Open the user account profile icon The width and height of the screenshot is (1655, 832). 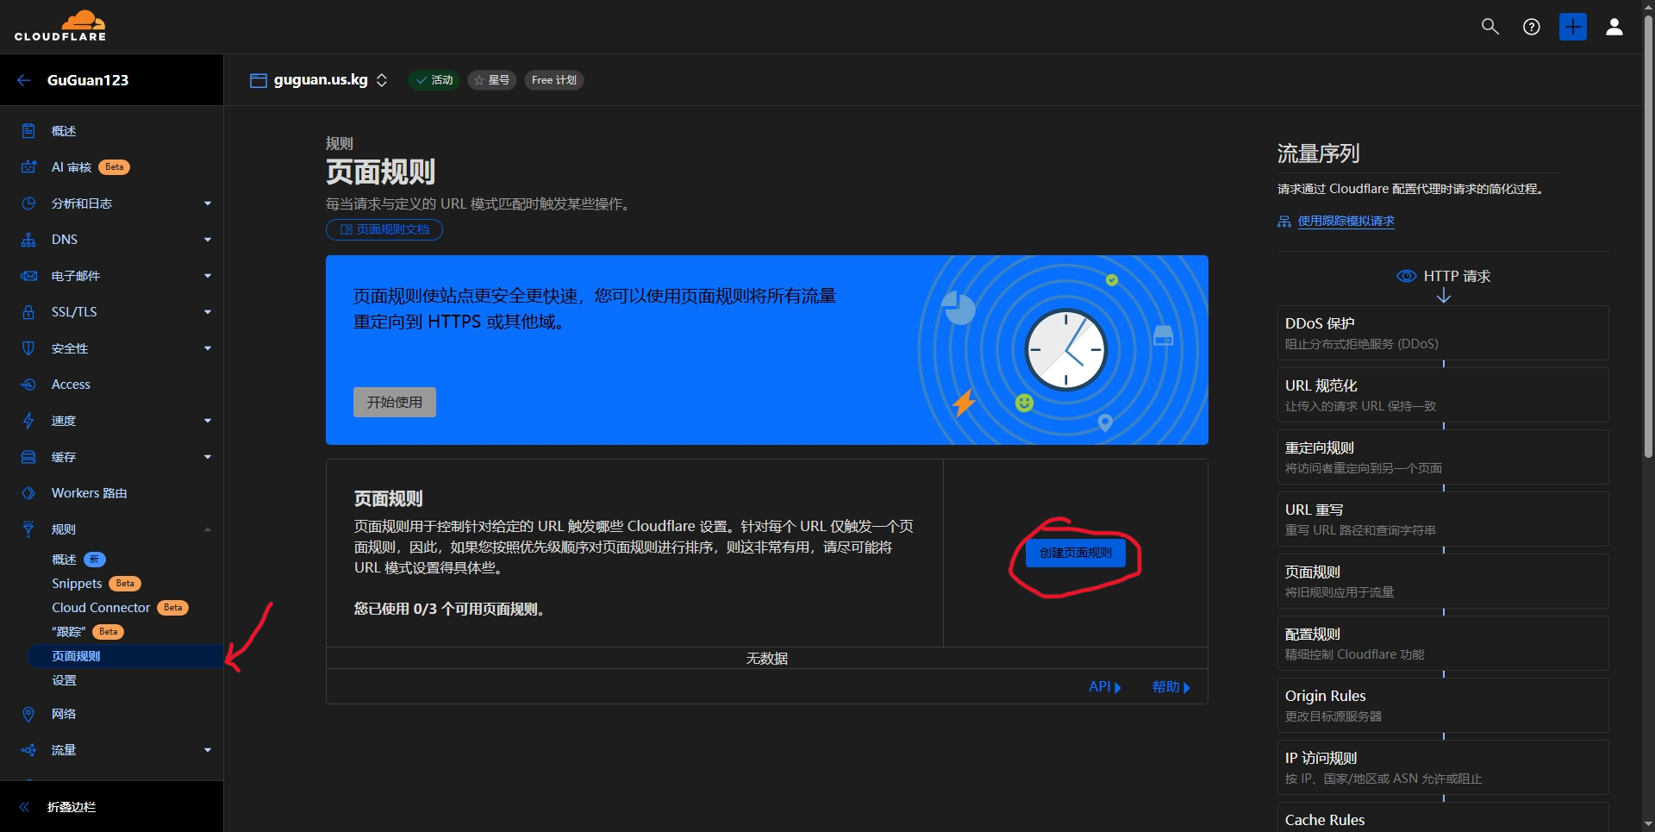[1614, 27]
